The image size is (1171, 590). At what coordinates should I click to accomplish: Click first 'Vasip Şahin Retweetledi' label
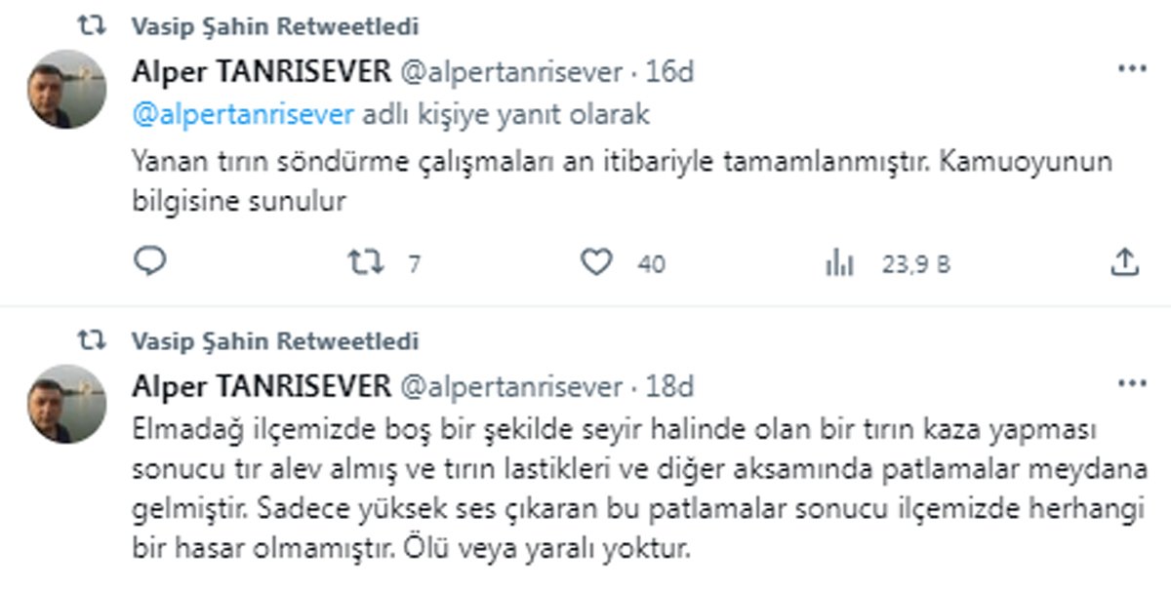pos(275,27)
